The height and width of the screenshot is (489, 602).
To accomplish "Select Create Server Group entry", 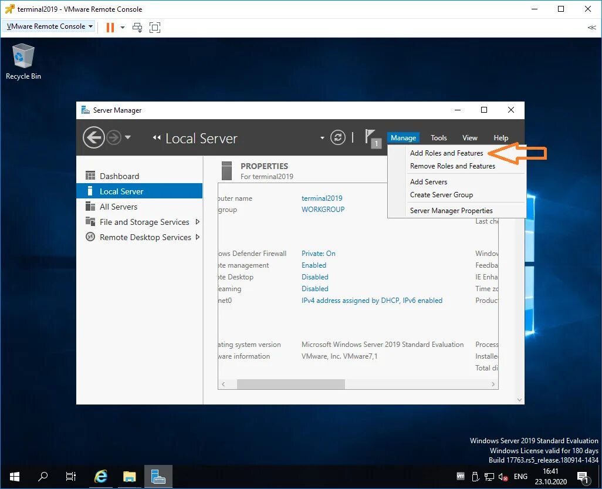I will click(441, 195).
